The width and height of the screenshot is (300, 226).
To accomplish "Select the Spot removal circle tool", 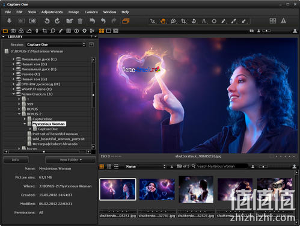I will pyautogui.click(x=214, y=21).
